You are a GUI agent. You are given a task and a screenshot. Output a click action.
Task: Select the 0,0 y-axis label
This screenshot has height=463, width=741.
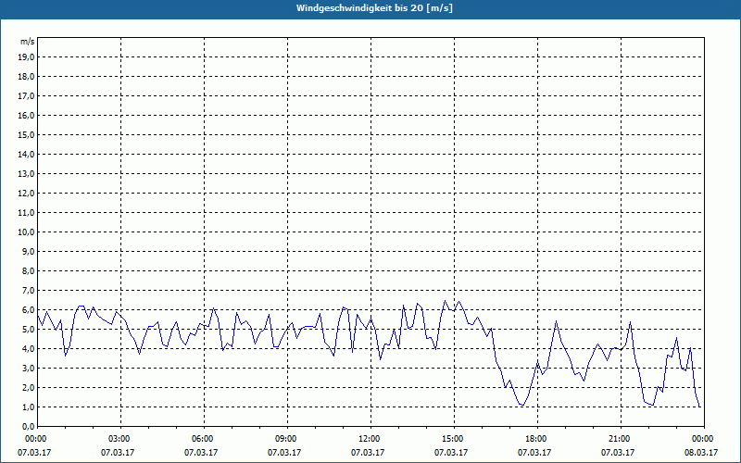(x=28, y=427)
